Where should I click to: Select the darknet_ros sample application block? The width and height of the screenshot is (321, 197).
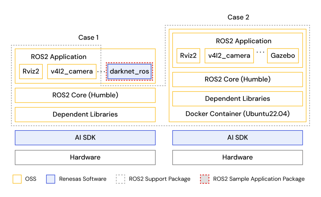pyautogui.click(x=129, y=71)
